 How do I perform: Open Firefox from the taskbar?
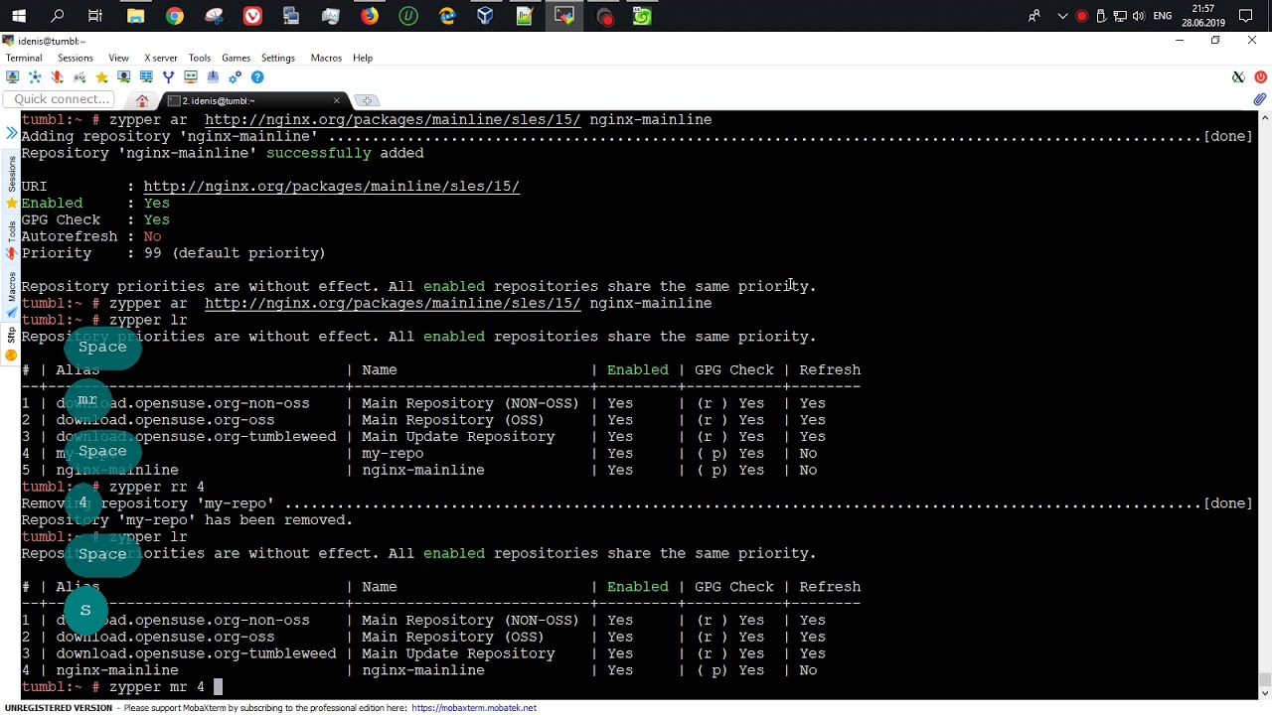coord(369,16)
